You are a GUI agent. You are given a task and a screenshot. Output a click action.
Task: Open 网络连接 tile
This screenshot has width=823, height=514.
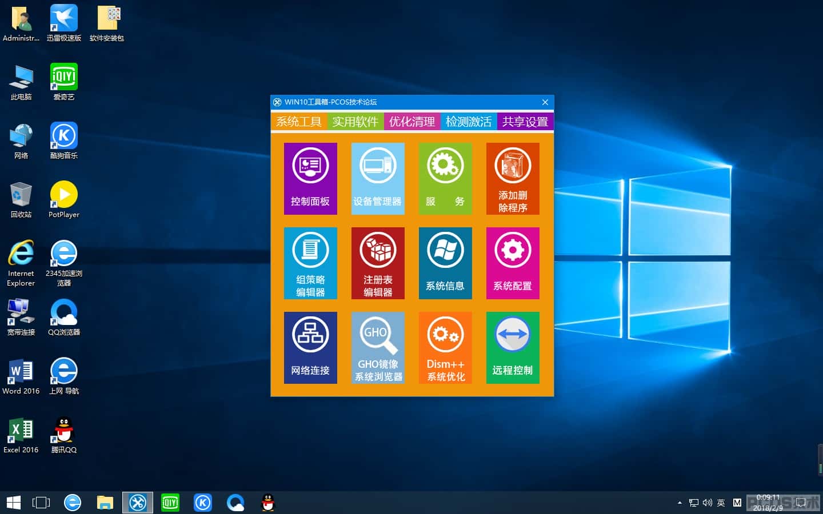click(310, 348)
